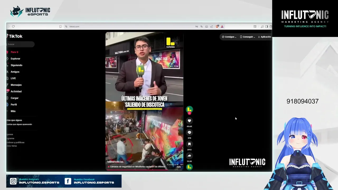
Task: Open LIVE in the sidebar
Action: coord(13,78)
